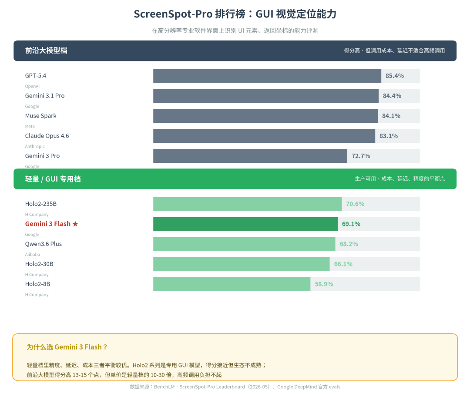Select the "Meta" vendor label
Image resolution: width=470 pixels, height=397 pixels.
click(x=30, y=126)
